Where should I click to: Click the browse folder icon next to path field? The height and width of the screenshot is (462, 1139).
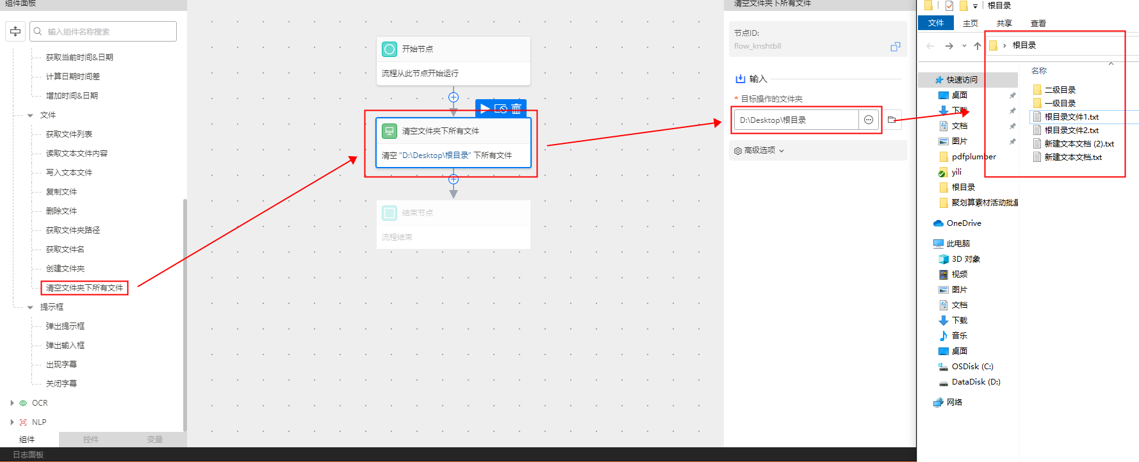(892, 120)
